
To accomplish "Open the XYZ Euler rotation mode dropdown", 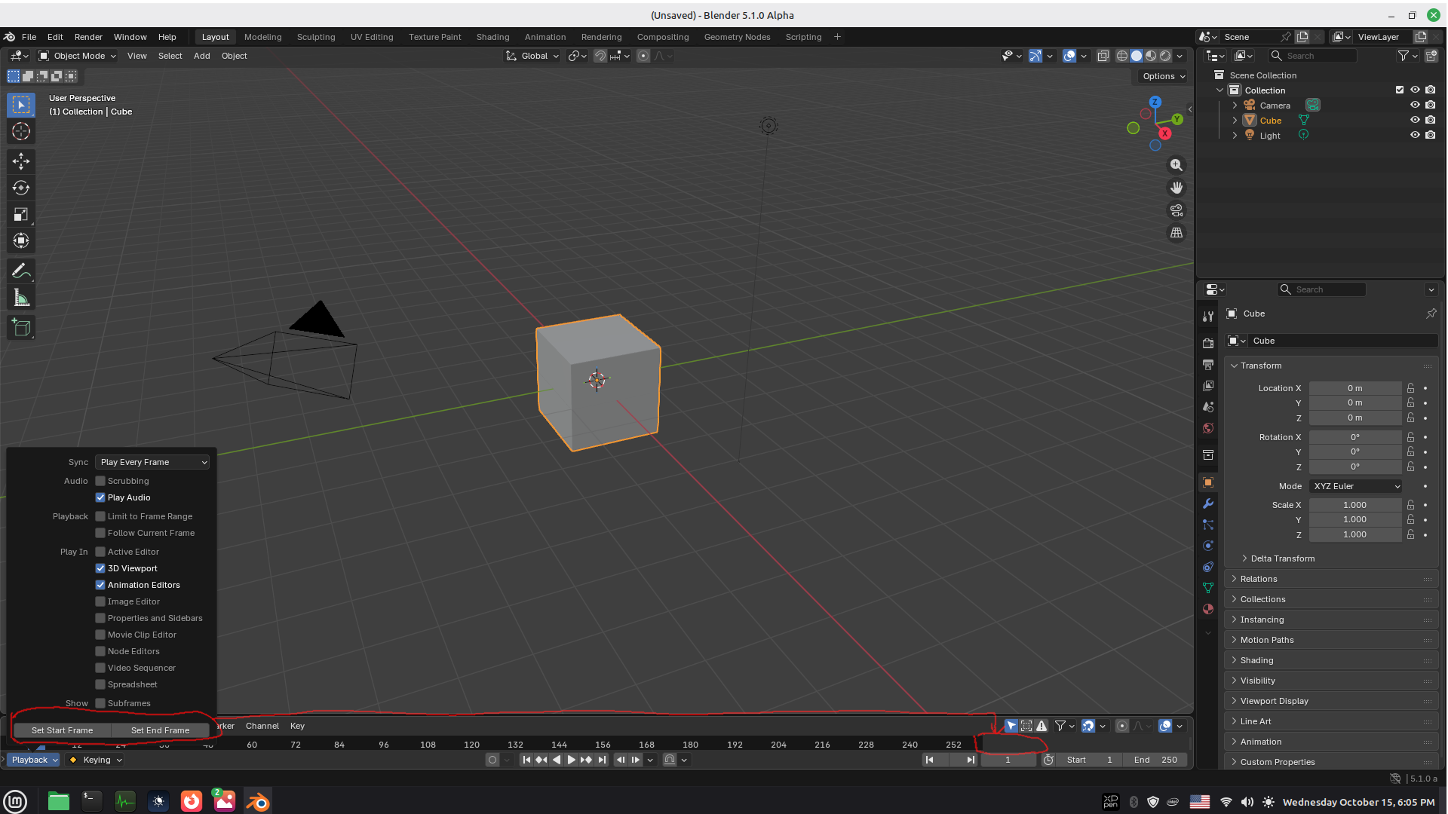I will pyautogui.click(x=1356, y=486).
